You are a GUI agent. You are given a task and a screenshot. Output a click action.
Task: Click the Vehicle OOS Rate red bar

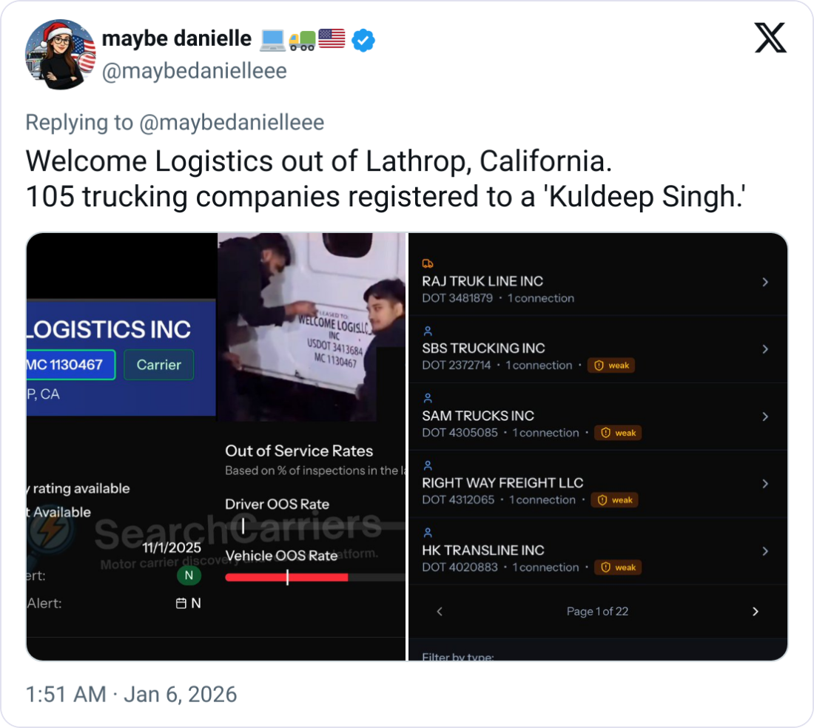286,577
